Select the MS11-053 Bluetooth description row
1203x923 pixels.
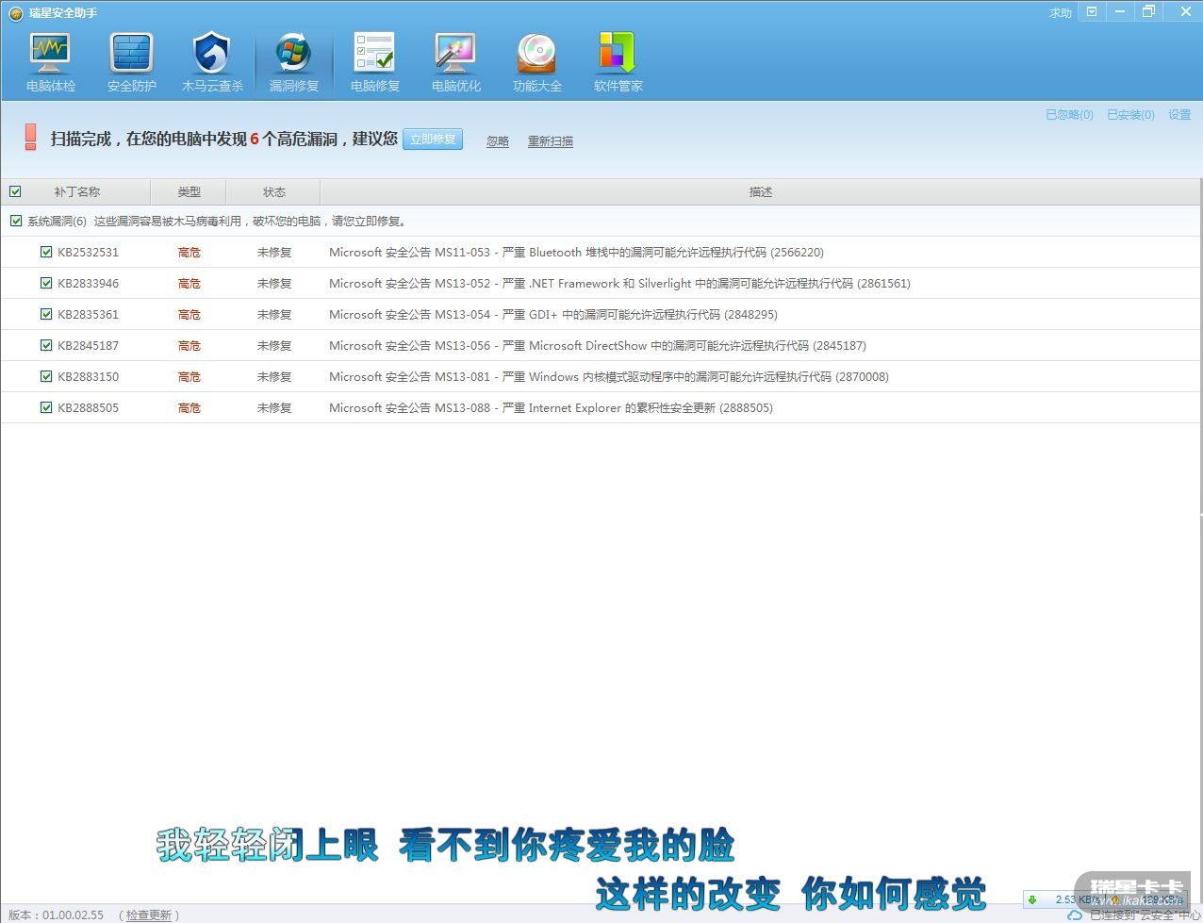(577, 252)
